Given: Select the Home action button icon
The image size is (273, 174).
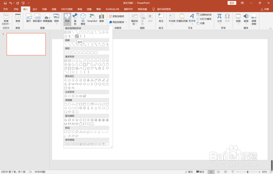Looking at the screenshot, I should point(81,144).
